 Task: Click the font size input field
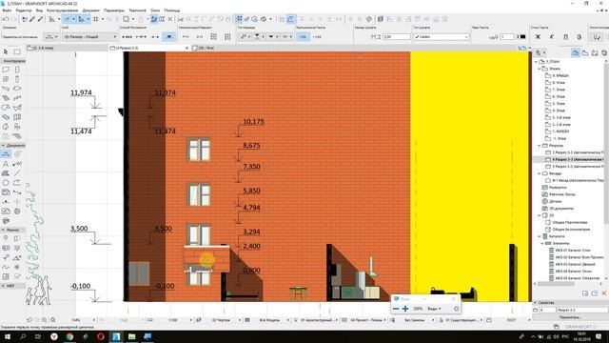tap(397, 36)
